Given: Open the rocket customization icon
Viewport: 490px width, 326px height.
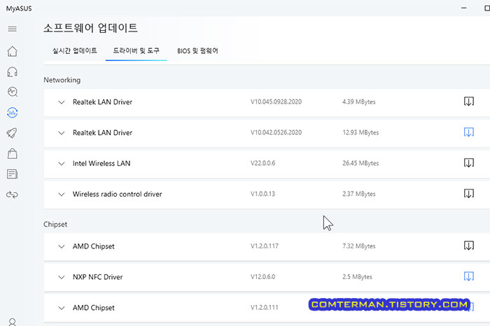Looking at the screenshot, I should coord(12,133).
